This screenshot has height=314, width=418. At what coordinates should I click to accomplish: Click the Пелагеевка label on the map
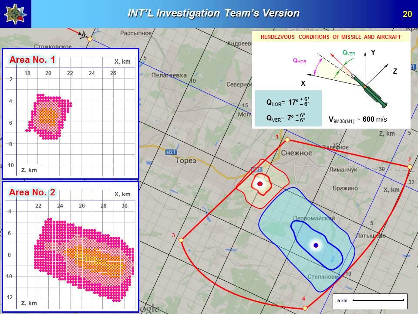tap(169, 75)
